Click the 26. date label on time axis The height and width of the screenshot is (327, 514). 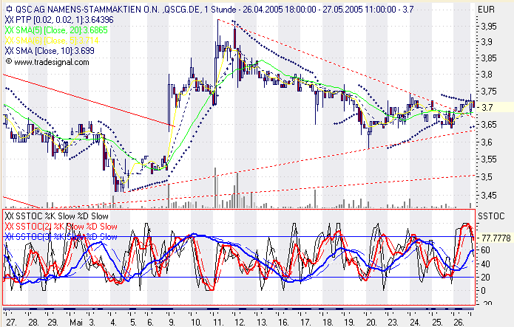(459, 323)
